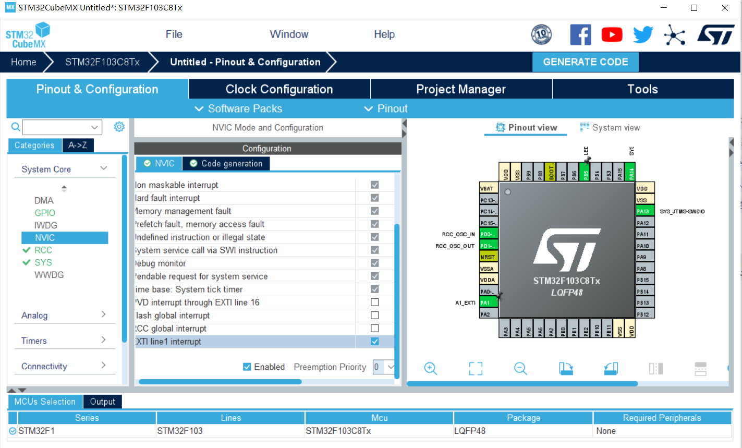
Task: Uncheck the EXTI line1 interrupt checkbox
Action: (x=374, y=341)
